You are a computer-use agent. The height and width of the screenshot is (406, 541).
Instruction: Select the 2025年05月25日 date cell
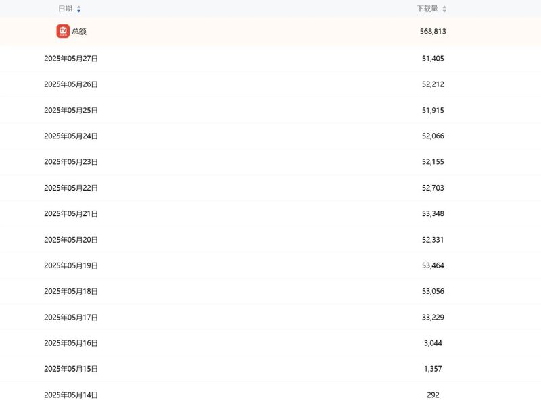pyautogui.click(x=71, y=110)
